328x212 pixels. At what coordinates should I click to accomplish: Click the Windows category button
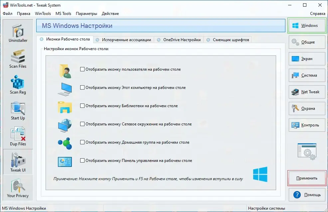coord(307,26)
